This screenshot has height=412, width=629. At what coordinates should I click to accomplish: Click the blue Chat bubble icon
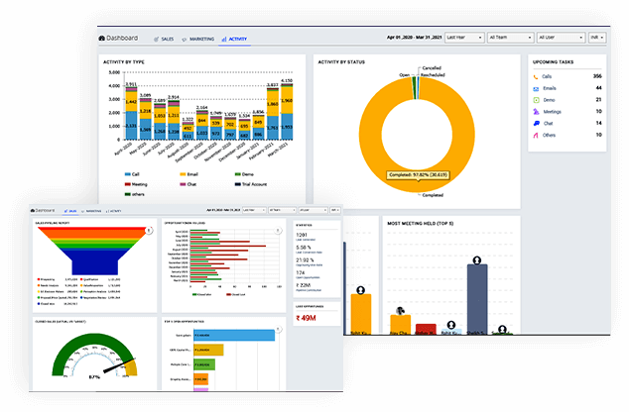click(536, 124)
